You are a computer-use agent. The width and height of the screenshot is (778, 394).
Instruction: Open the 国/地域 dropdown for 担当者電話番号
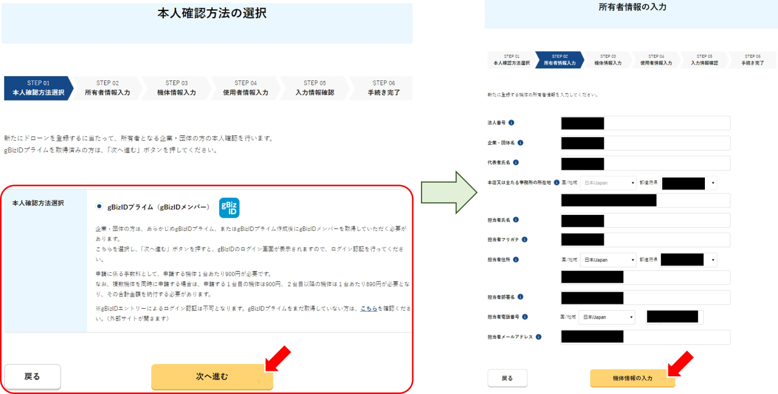click(x=606, y=317)
